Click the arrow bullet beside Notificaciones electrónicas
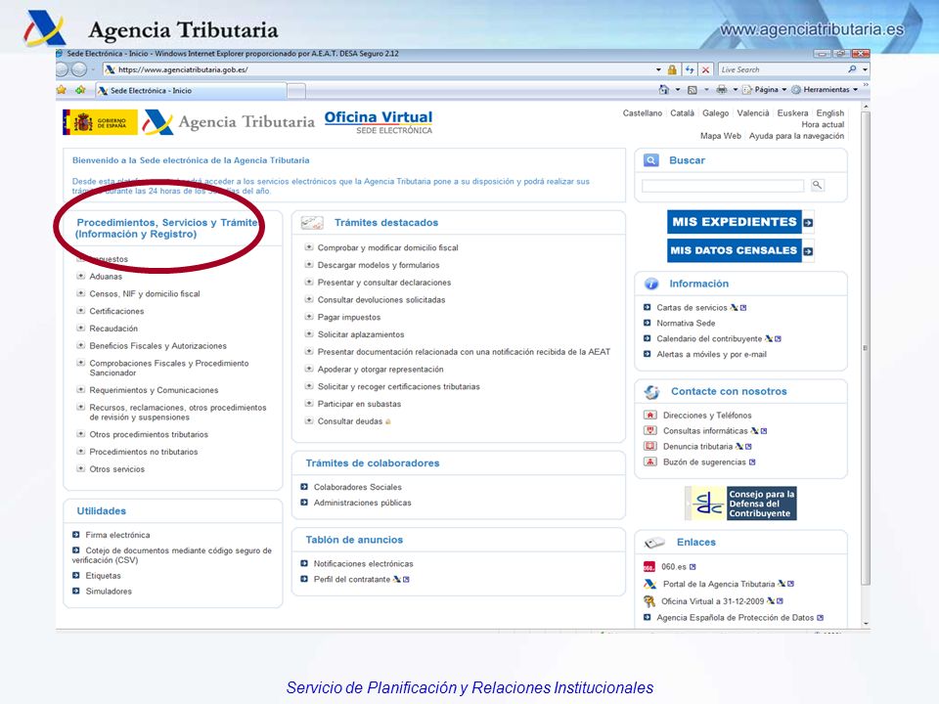 tap(304, 563)
